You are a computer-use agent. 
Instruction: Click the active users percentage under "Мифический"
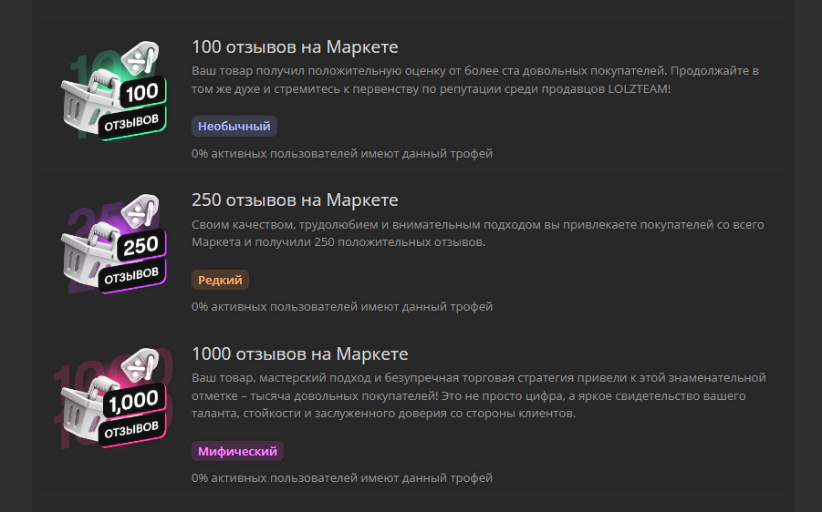[342, 477]
